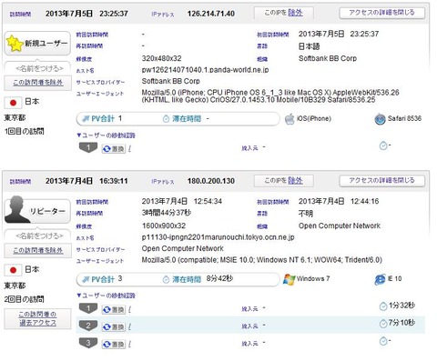Click 1回目の訪問 text

tap(25, 132)
